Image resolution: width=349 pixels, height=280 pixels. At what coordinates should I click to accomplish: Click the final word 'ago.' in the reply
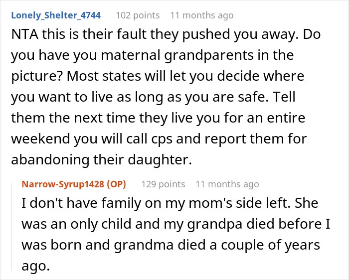35,266
